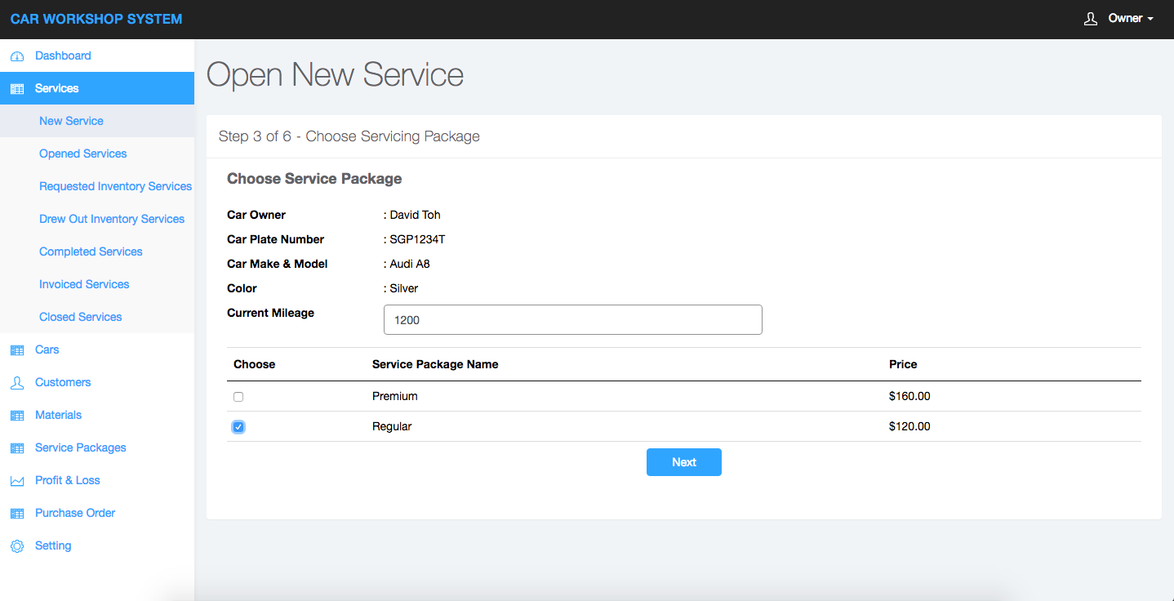Click the user profile icon in header
This screenshot has width=1174, height=601.
1090,19
